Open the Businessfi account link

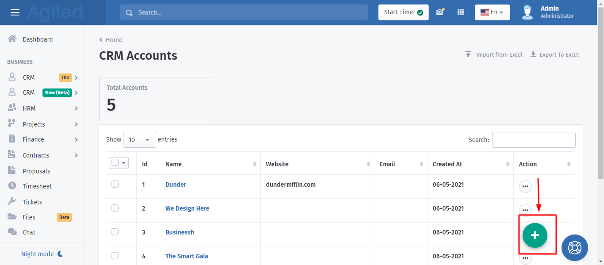[x=180, y=232]
